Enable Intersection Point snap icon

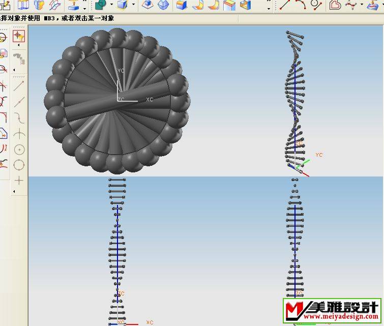19,134
